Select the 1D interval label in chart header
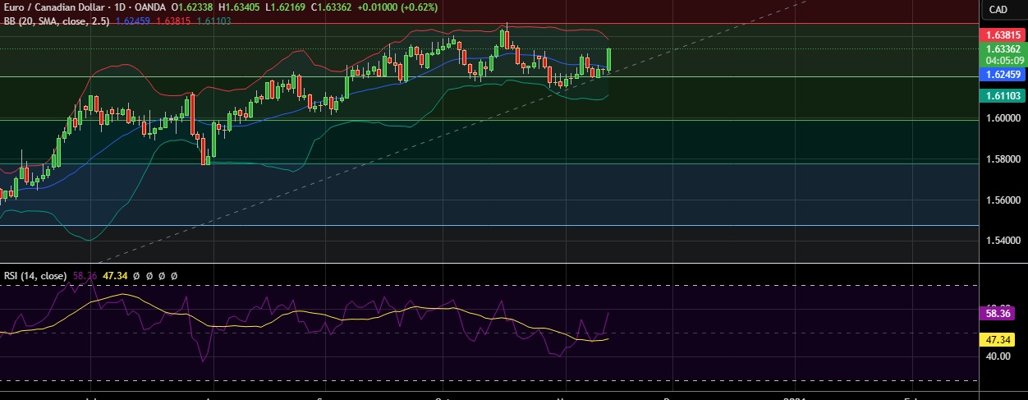This screenshot has height=400, width=1028. [x=124, y=7]
